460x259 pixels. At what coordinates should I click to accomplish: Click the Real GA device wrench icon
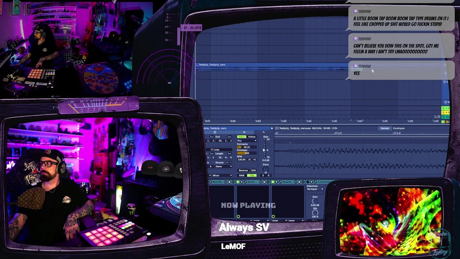[x=210, y=182]
